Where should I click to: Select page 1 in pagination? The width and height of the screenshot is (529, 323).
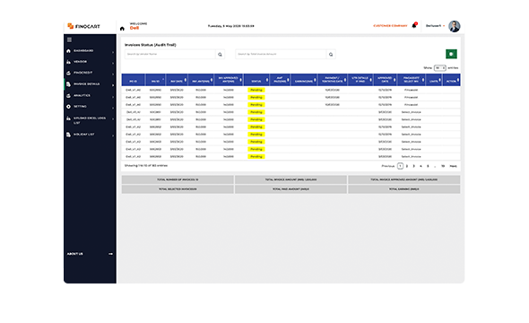[400, 166]
